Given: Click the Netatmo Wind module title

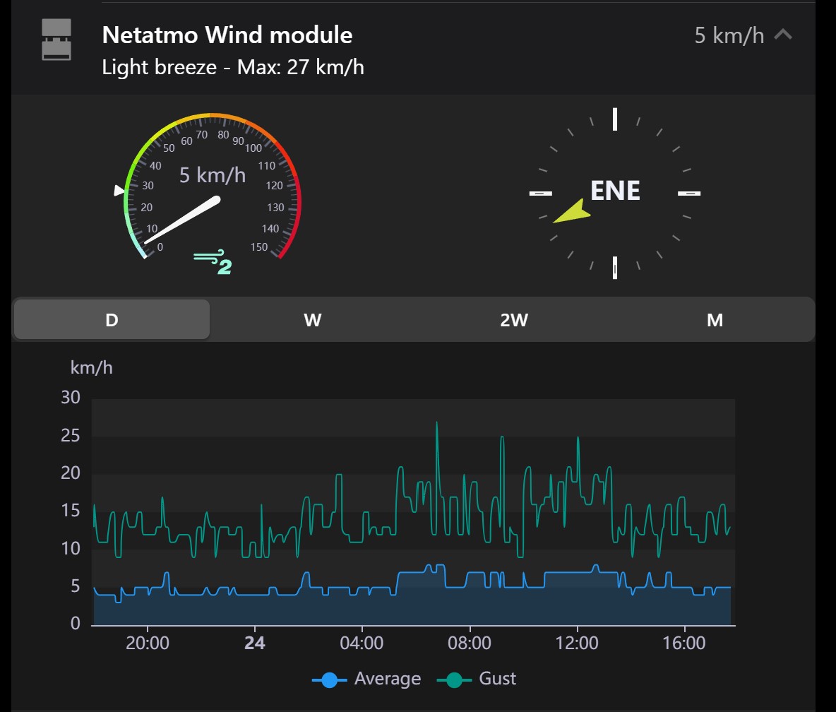Looking at the screenshot, I should coord(227,35).
